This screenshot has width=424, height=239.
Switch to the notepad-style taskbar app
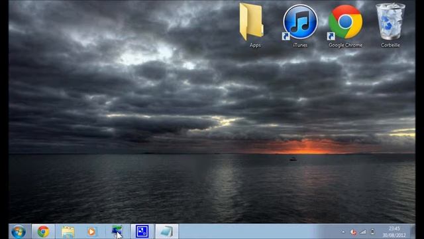(x=166, y=232)
